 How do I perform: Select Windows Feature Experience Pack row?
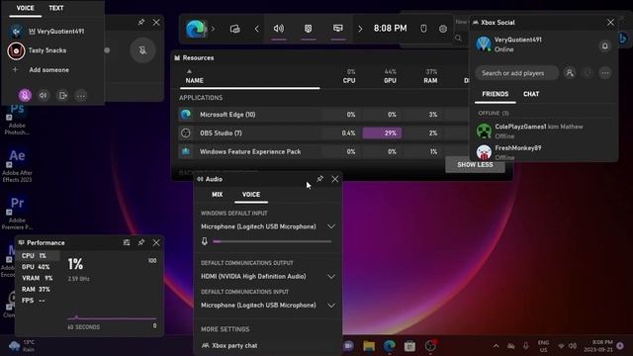coord(323,151)
